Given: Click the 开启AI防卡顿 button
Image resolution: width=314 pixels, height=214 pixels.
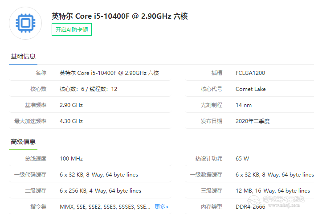Looking at the screenshot, I should click(72, 29).
